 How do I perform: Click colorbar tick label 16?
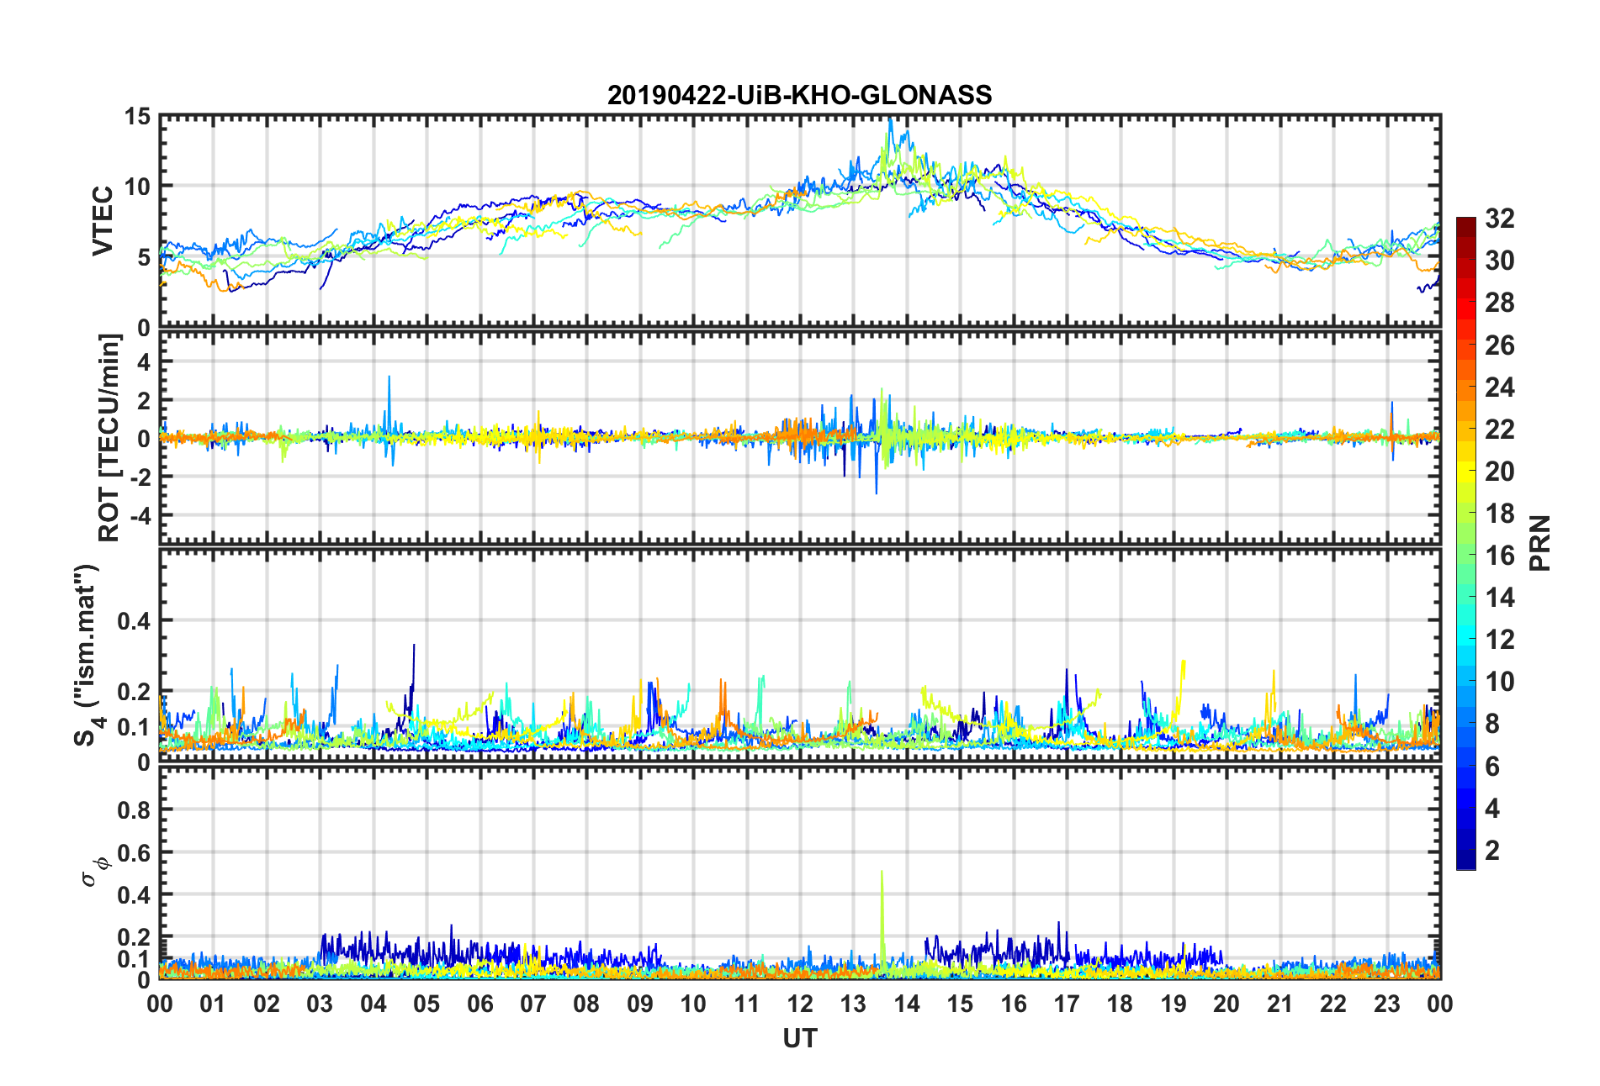[x=1499, y=556]
